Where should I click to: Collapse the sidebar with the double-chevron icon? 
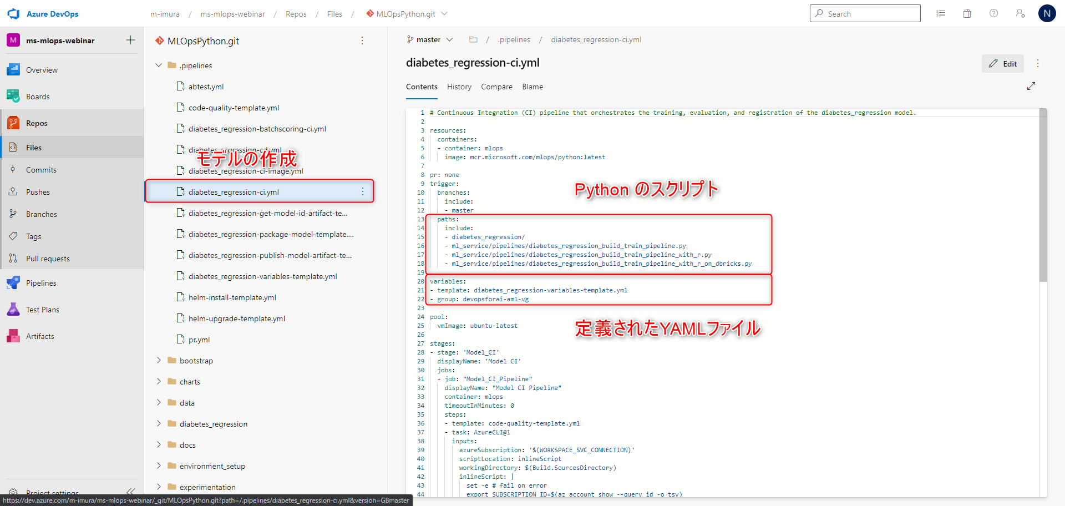(x=130, y=491)
